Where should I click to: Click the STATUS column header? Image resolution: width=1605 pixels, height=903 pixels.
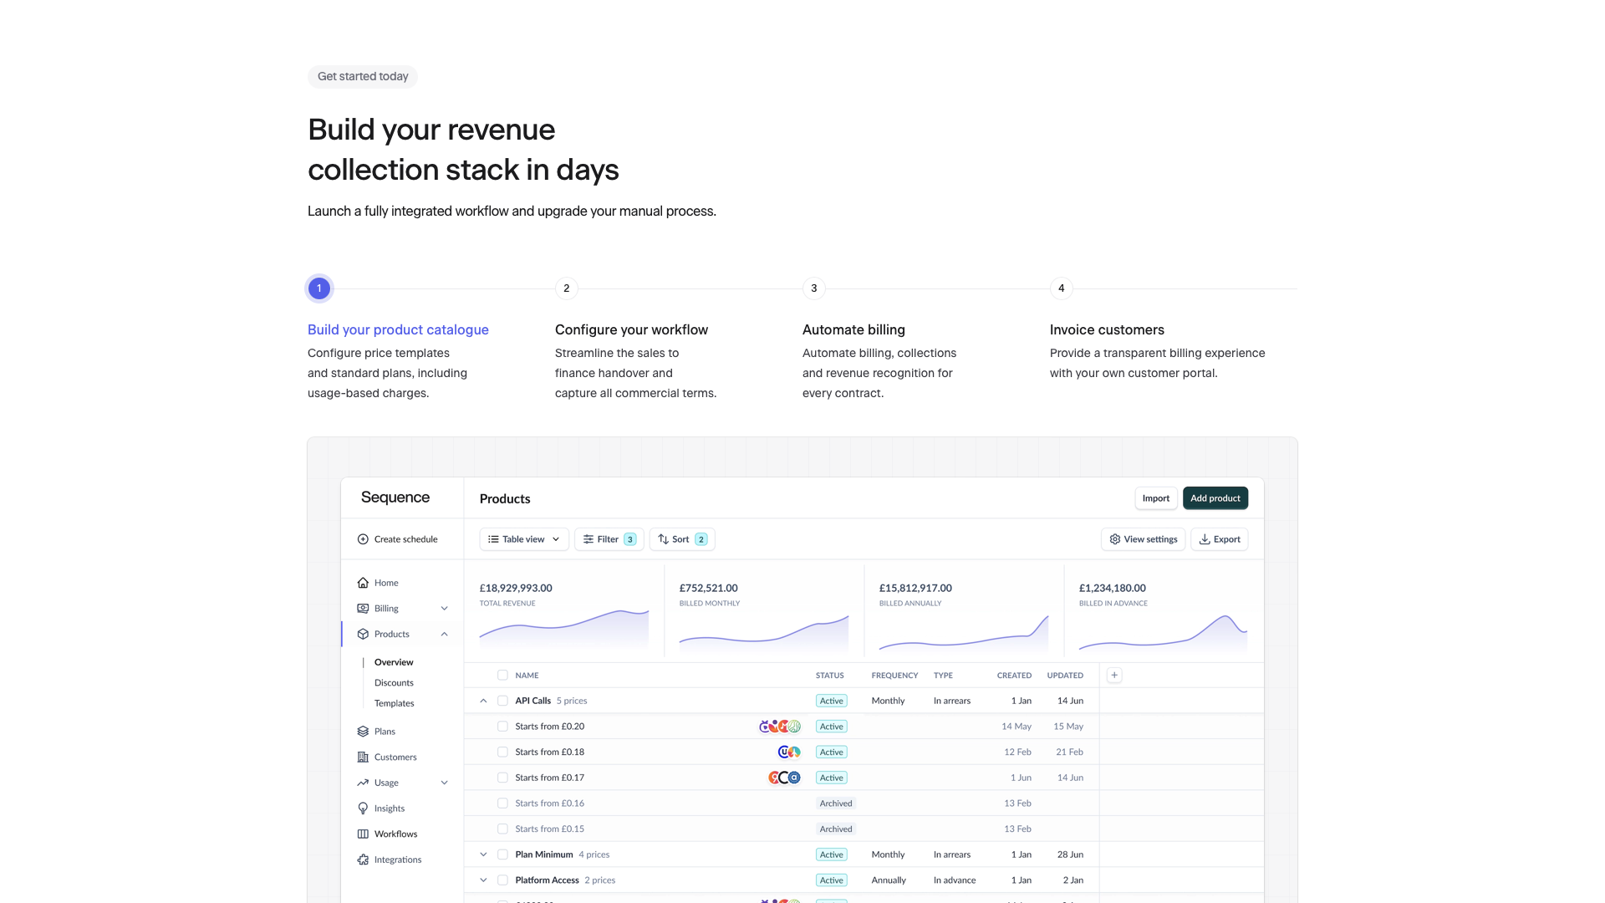[x=830, y=676]
